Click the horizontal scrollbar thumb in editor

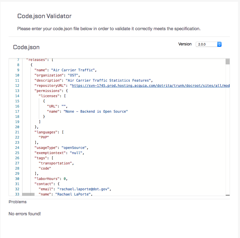click(28, 194)
